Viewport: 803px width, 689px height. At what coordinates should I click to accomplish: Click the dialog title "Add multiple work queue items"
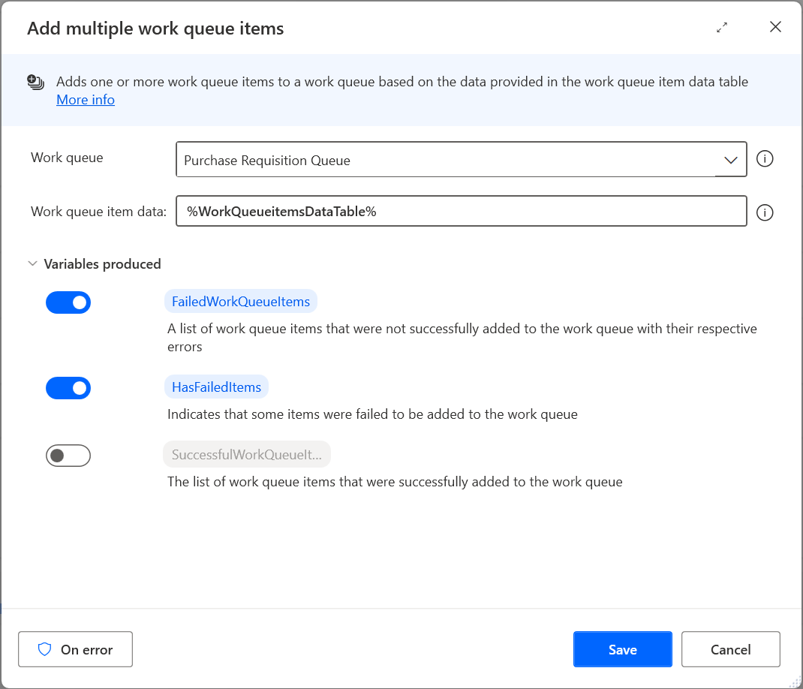155,29
